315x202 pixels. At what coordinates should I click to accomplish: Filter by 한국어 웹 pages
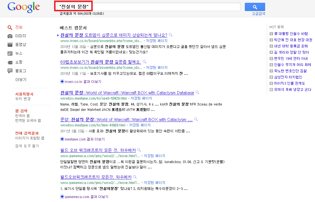[22, 116]
